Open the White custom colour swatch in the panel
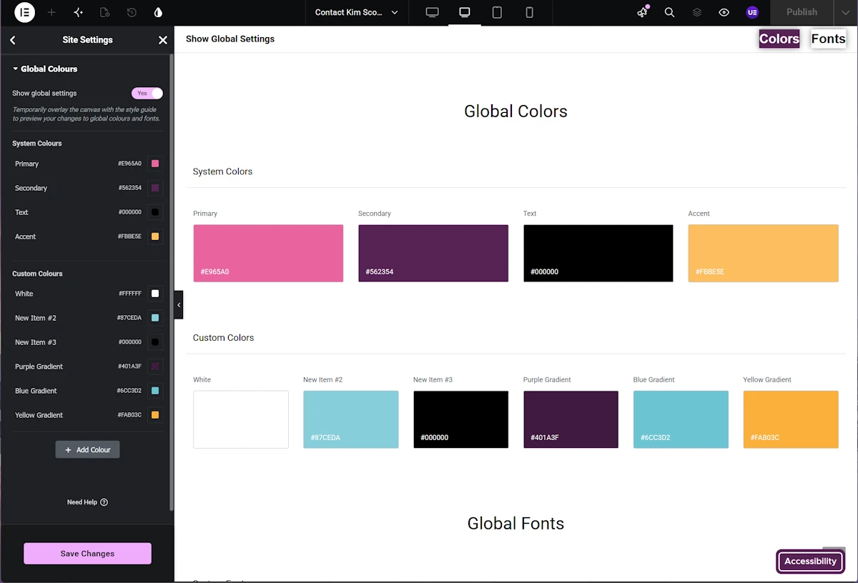 (x=155, y=294)
